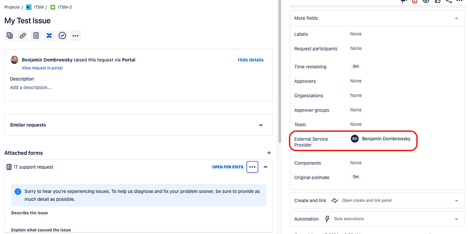Viewport: 468px width, 234px height.
Task: Click the External Service Provider field label
Action: tap(311, 142)
